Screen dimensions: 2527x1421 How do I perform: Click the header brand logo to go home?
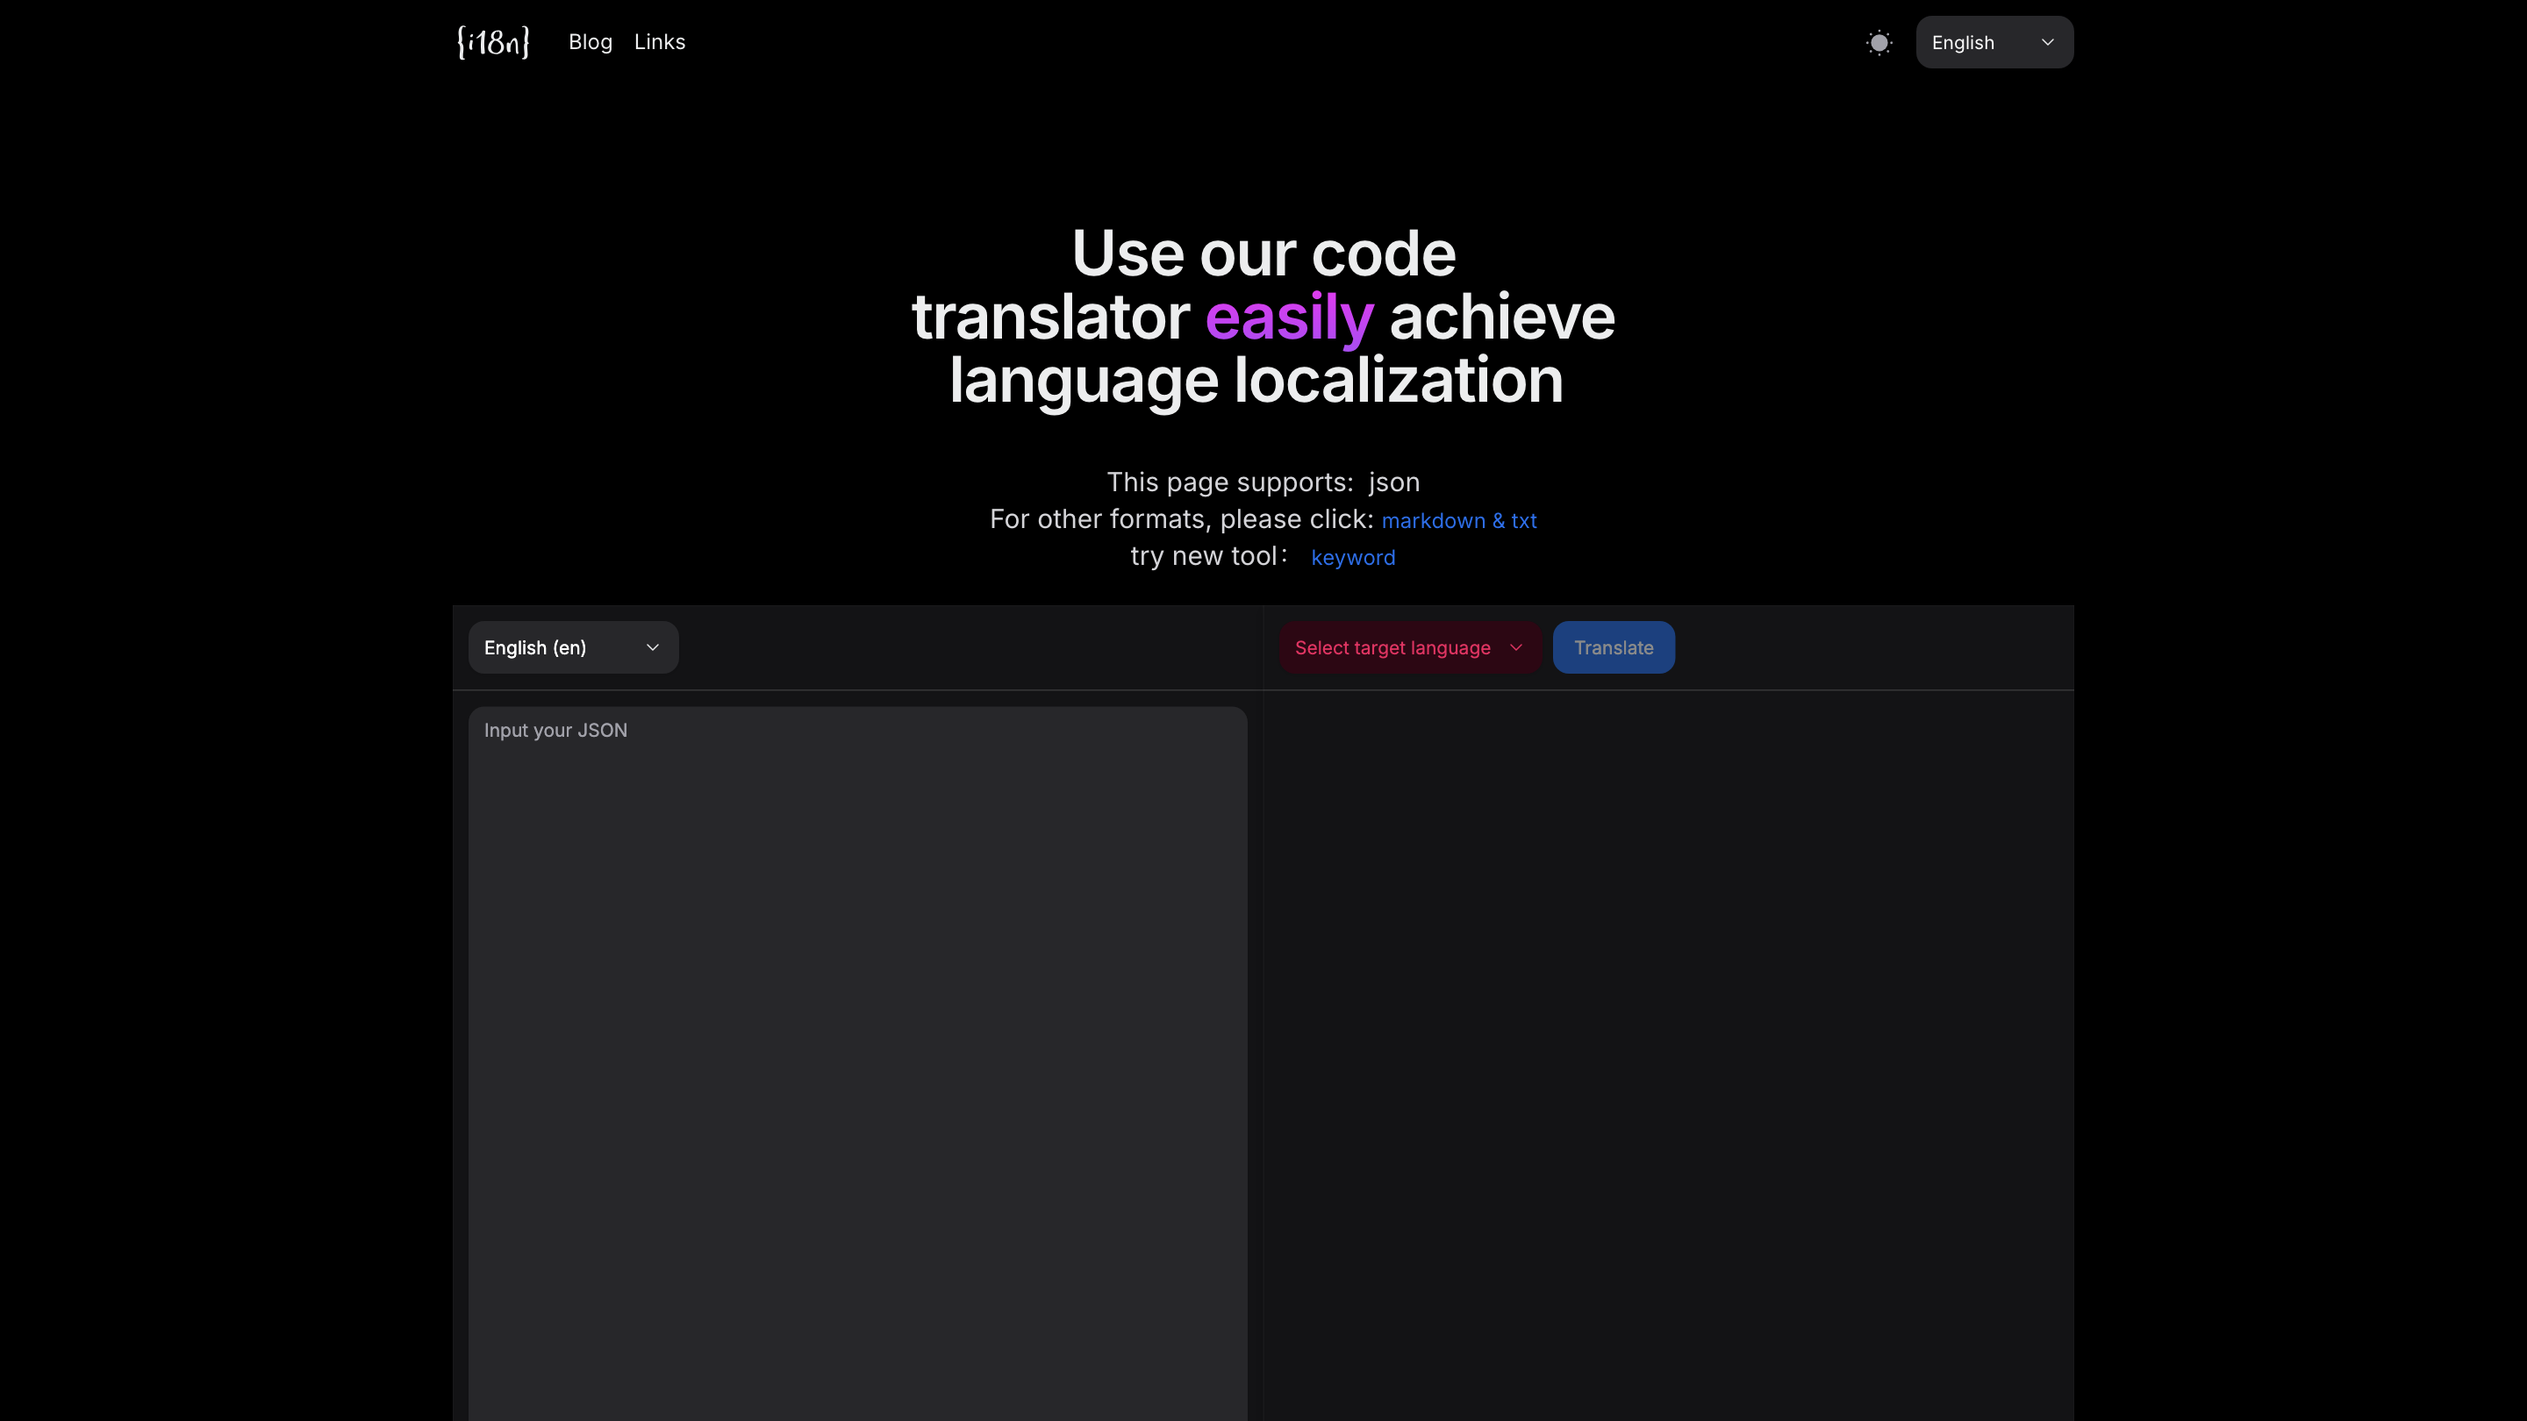(492, 41)
